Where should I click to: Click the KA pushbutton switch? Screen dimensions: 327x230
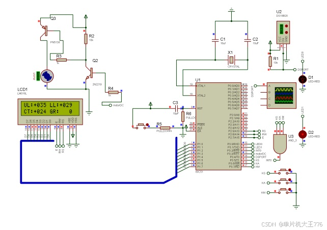(x=283, y=182)
